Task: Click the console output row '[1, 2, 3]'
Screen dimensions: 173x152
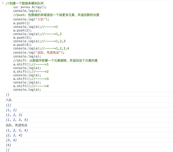Action: [x=86, y=115]
